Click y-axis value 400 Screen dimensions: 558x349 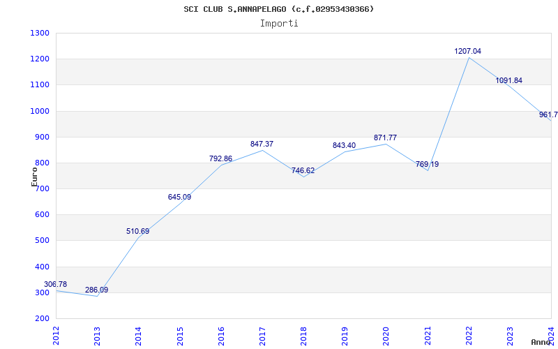coord(42,267)
